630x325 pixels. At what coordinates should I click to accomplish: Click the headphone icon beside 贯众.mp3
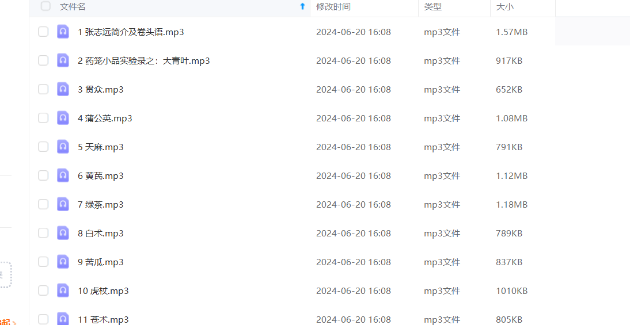tap(63, 89)
